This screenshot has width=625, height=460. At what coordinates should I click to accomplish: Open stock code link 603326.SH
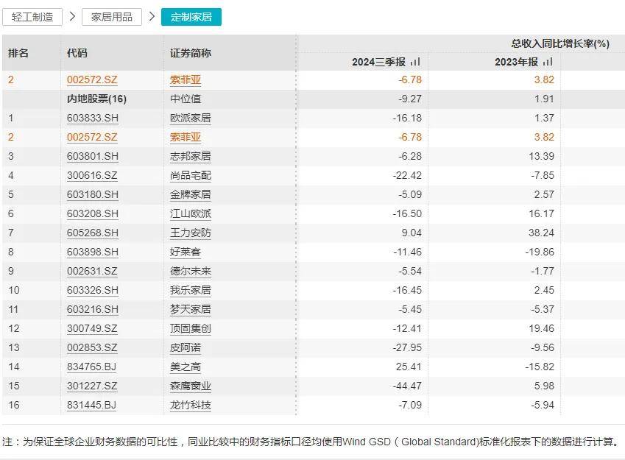click(x=93, y=290)
